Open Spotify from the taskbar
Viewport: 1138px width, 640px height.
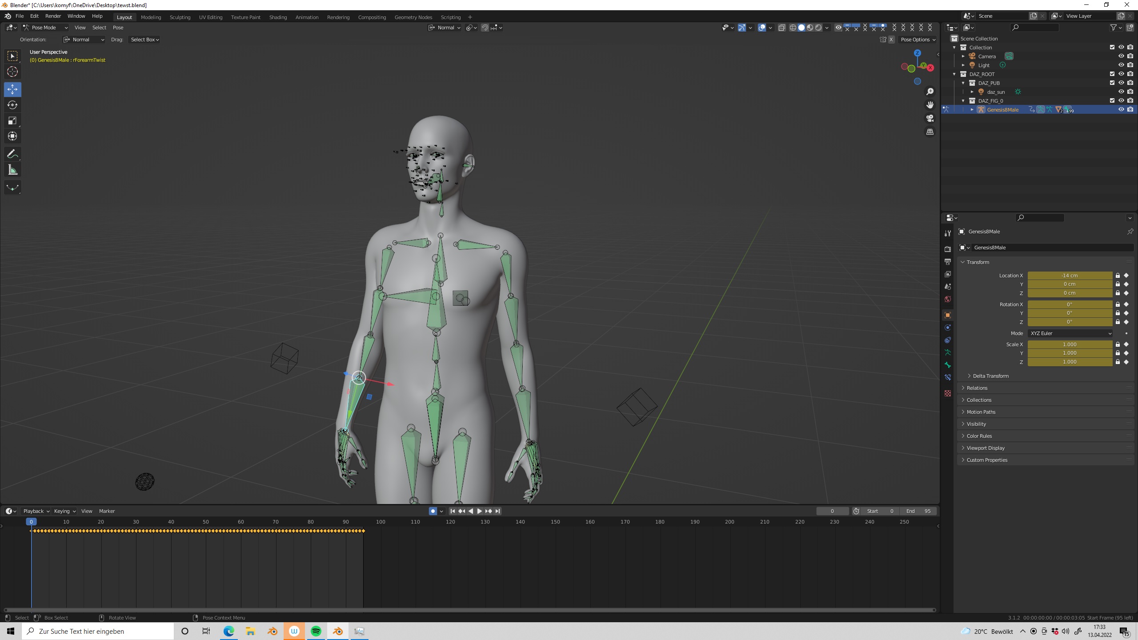click(x=316, y=631)
